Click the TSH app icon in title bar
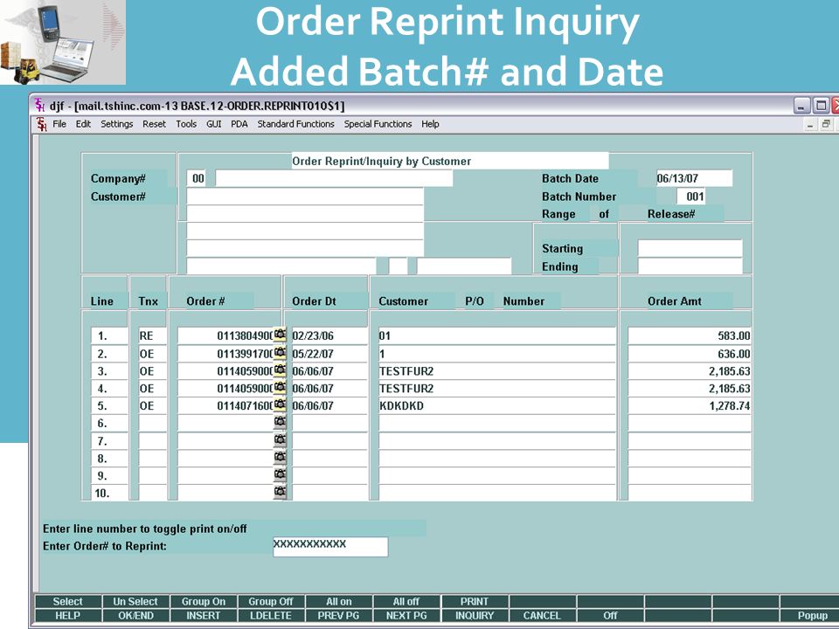839x629 pixels. (40, 105)
